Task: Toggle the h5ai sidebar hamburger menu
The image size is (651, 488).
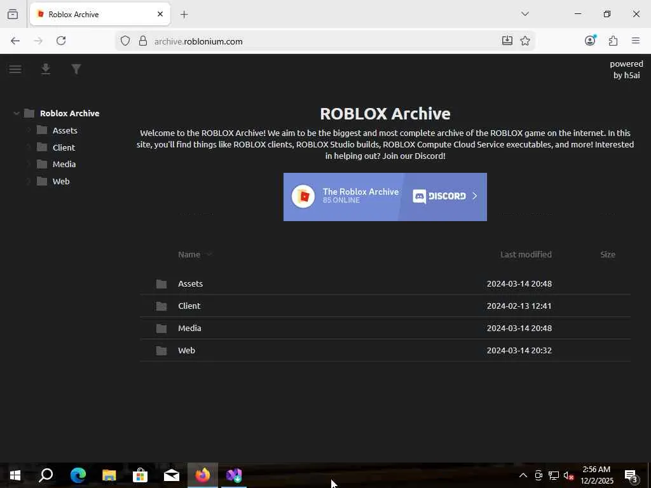Action: (x=15, y=69)
